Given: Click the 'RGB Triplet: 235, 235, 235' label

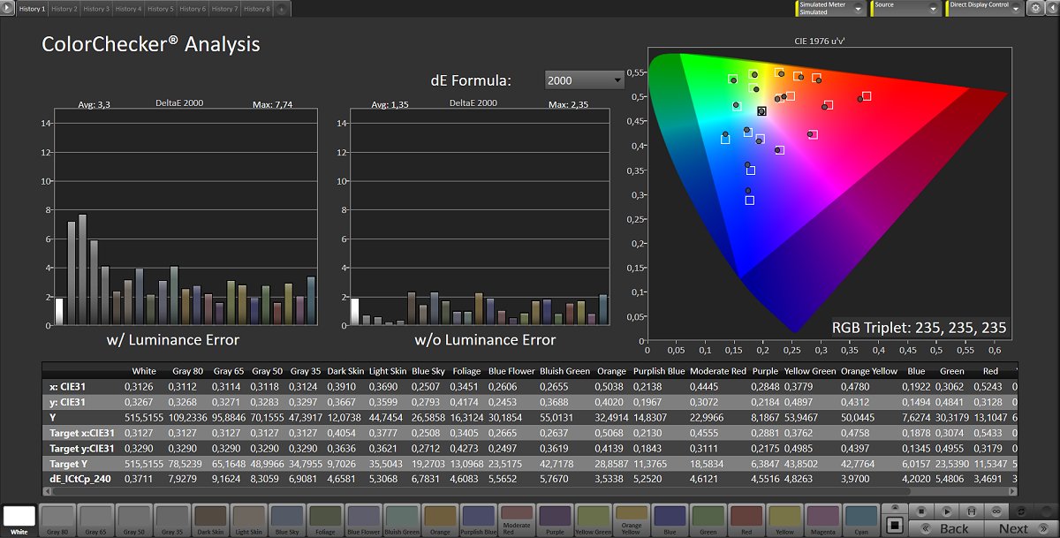Looking at the screenshot, I should 920,328.
